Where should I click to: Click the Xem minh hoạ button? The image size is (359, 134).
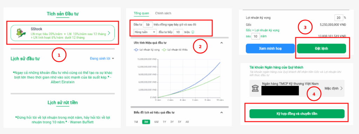270,48
